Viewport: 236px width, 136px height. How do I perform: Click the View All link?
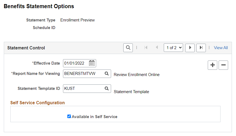pyautogui.click(x=221, y=48)
